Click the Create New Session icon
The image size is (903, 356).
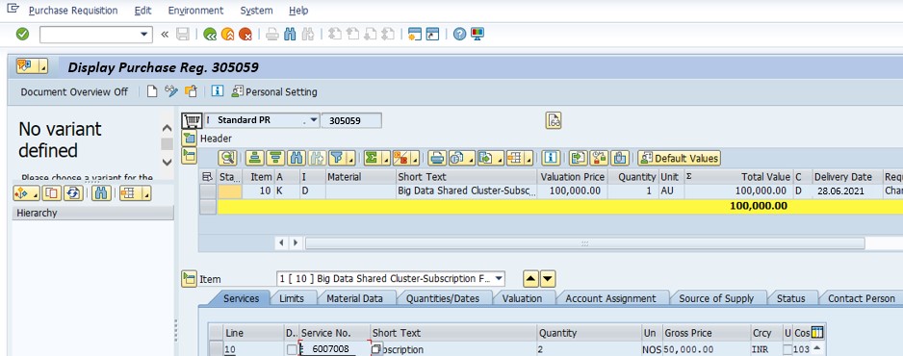415,35
